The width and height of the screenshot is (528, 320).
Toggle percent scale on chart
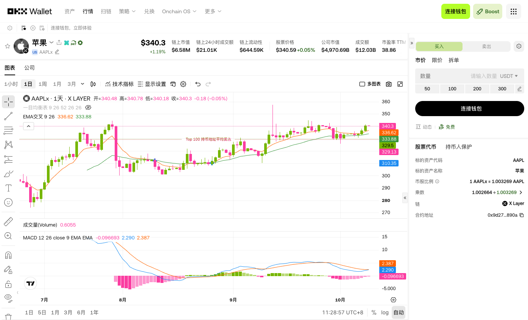374,312
